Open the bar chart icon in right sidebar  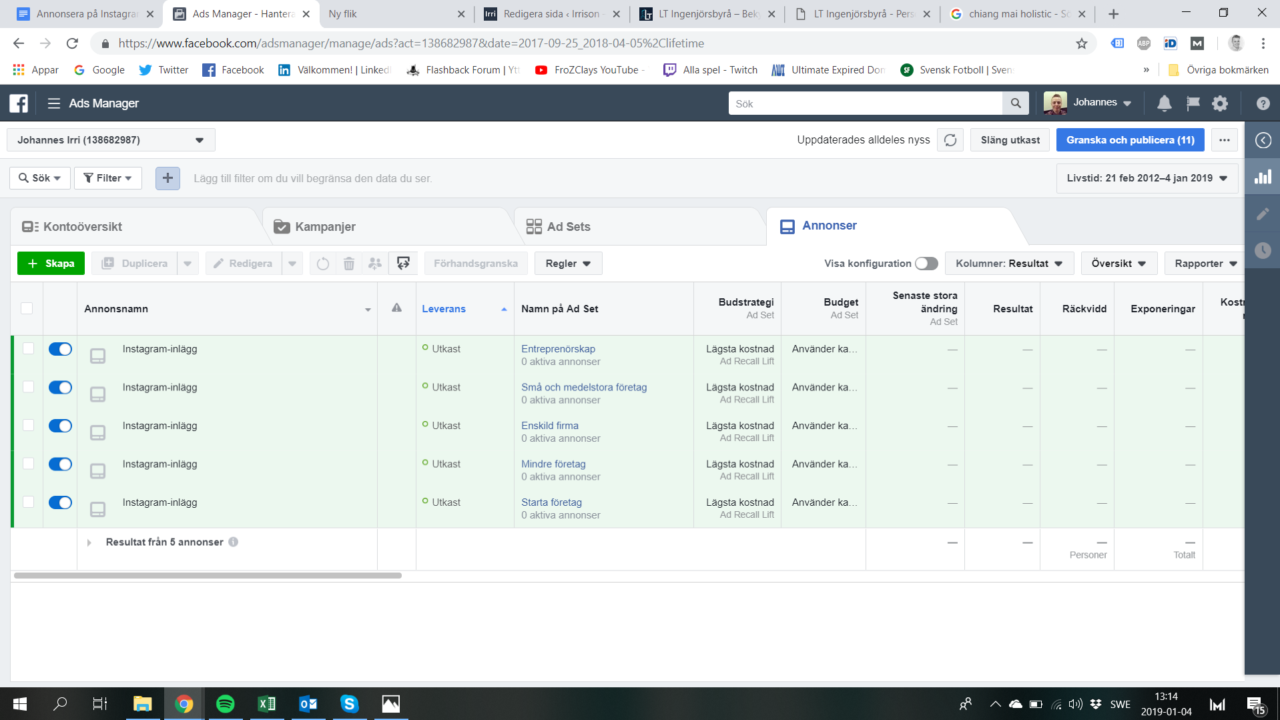pyautogui.click(x=1263, y=177)
